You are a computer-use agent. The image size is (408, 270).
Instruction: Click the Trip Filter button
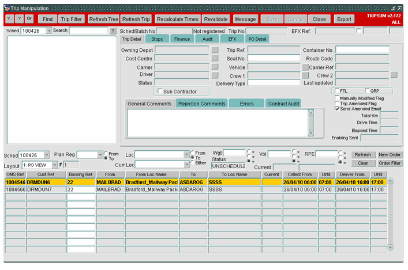tap(72, 19)
